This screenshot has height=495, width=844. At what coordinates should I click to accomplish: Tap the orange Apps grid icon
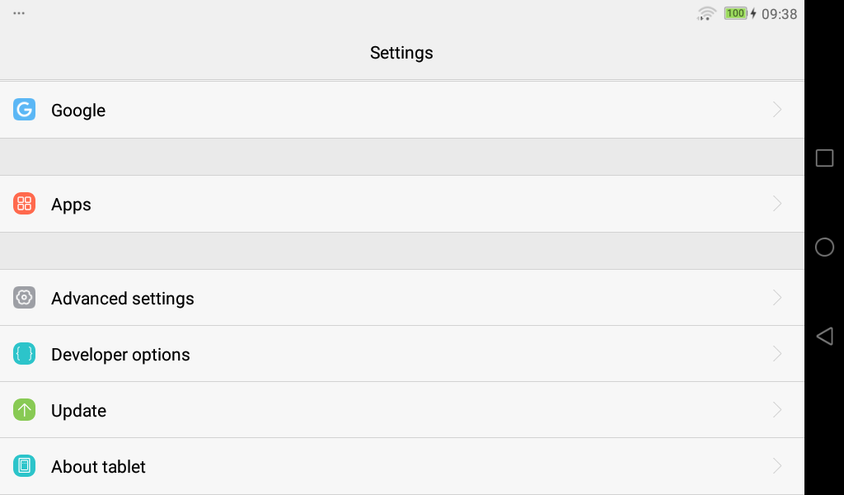coord(24,204)
